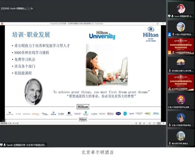Select the 长春大学旅游学院学生赵婷 participant thumbnail
Image resolution: width=195 pixels, height=157 pixels.
tap(181, 101)
